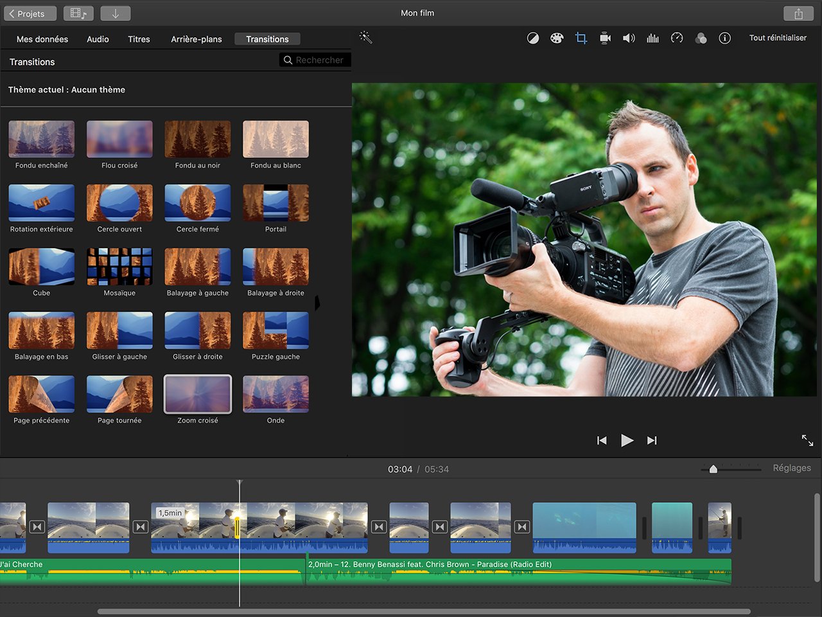Expand the transitions list with the right arrow
The width and height of the screenshot is (822, 617).
click(x=318, y=302)
